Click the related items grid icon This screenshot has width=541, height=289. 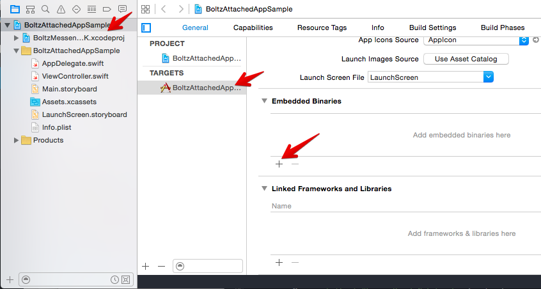pos(146,10)
